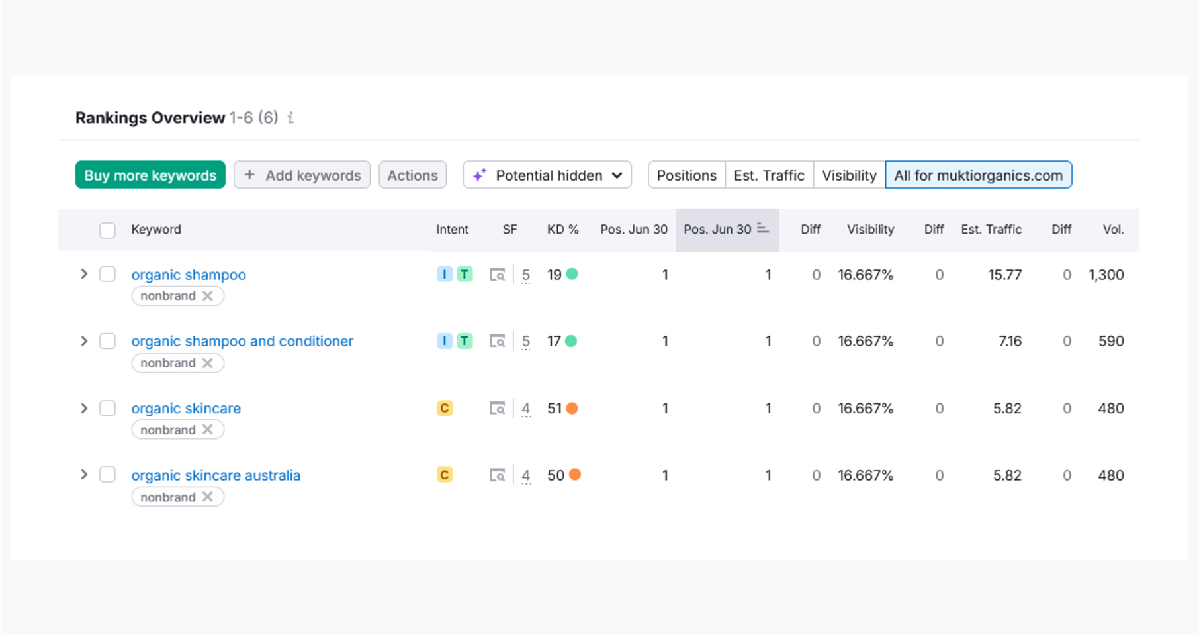Click Transactional badge for organic shampoo and conditioner
1199x635 pixels.
click(465, 341)
